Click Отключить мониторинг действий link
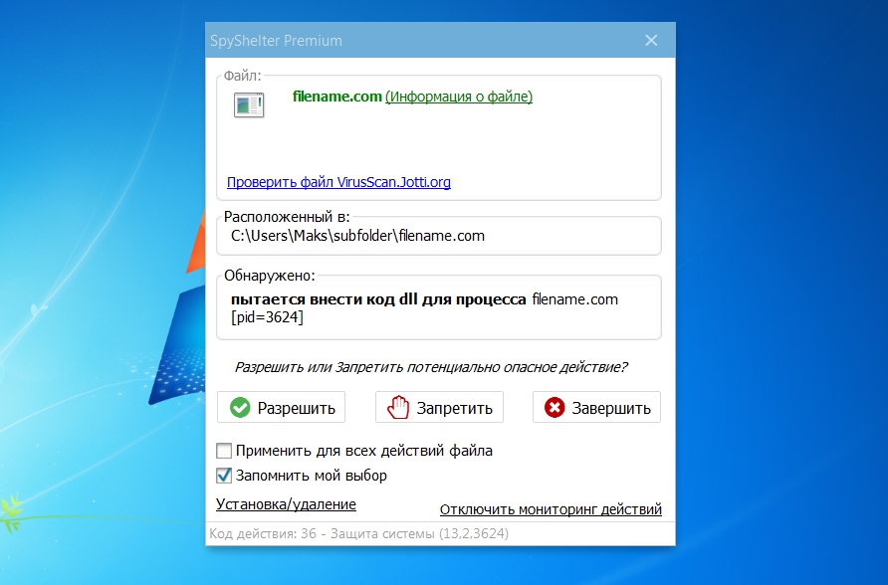The image size is (888, 585). click(551, 509)
